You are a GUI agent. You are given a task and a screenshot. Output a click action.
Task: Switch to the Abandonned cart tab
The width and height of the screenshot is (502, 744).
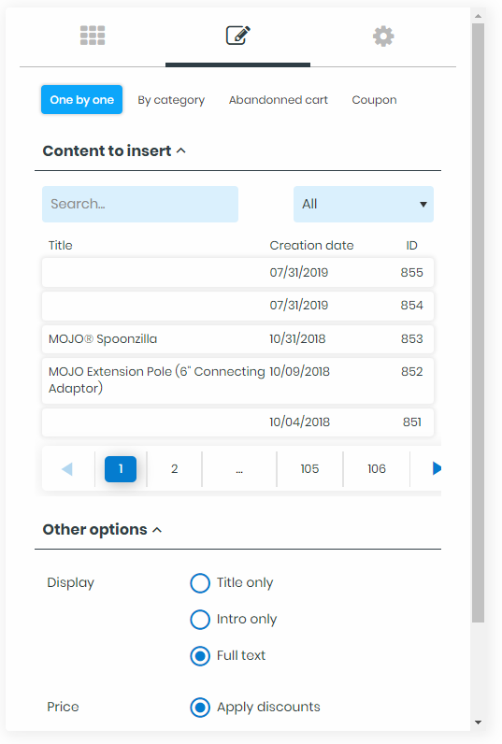pos(278,100)
